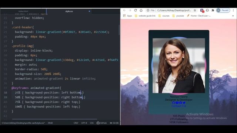
Task: Reload the page in Chrome
Action: coord(136,10)
